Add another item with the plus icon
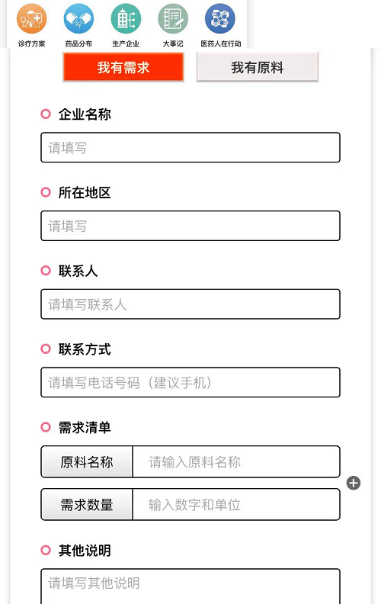The height and width of the screenshot is (604, 381). pyautogui.click(x=354, y=483)
